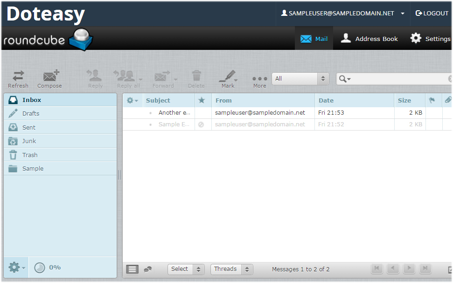Viewport: 453px width, 283px height.
Task: Expand the list options gear menu
Action: (132, 101)
